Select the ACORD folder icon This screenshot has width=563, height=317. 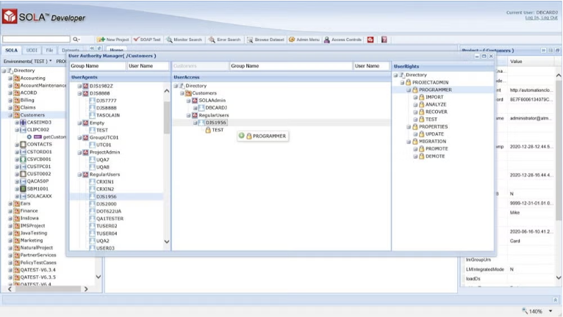pos(16,93)
